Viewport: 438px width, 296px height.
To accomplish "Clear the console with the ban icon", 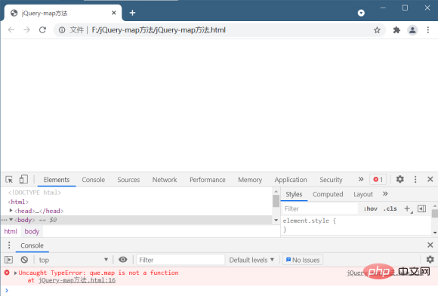I will pos(24,260).
